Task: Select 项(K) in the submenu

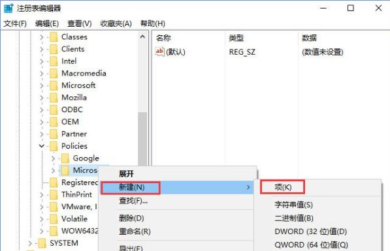Action: pyautogui.click(x=318, y=187)
